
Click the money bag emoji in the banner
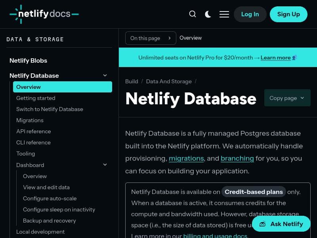pos(294,58)
